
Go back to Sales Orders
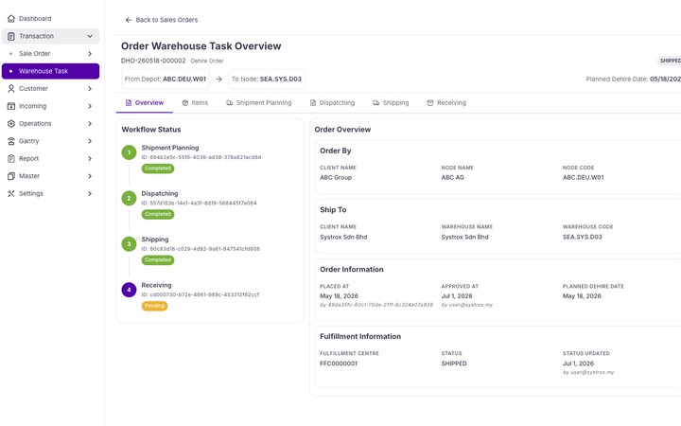pos(162,20)
